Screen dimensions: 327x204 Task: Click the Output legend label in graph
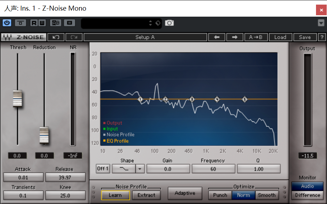coord(114,123)
